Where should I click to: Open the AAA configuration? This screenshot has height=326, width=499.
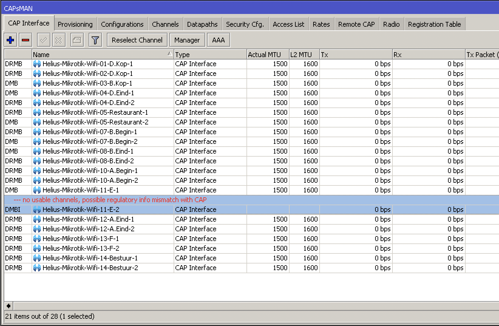pos(218,40)
